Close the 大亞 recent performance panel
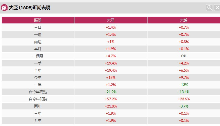The image size is (220, 126). click(217, 8)
